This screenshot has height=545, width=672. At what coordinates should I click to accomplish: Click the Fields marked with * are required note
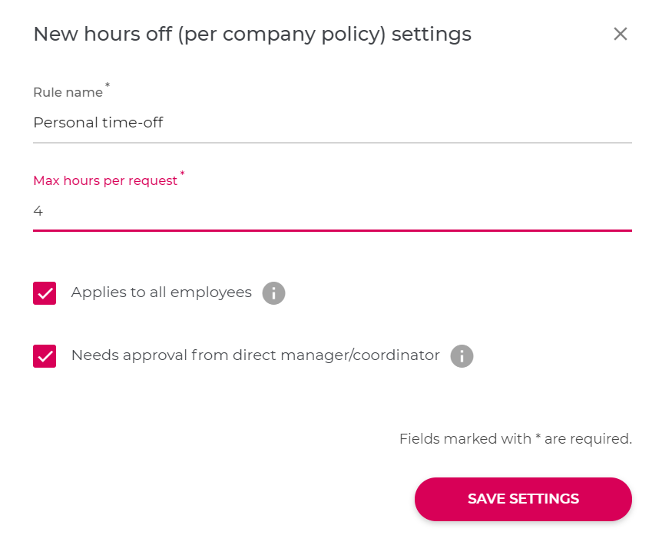[x=515, y=439]
